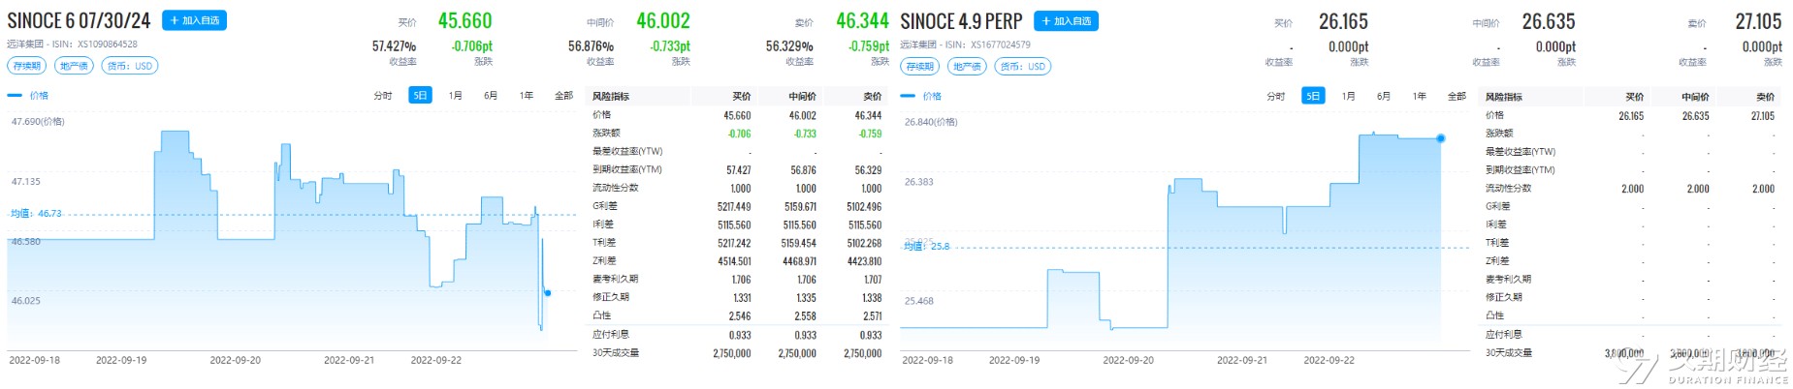
Task: Select the highlighted 5日 range on left chart
Action: (420, 96)
